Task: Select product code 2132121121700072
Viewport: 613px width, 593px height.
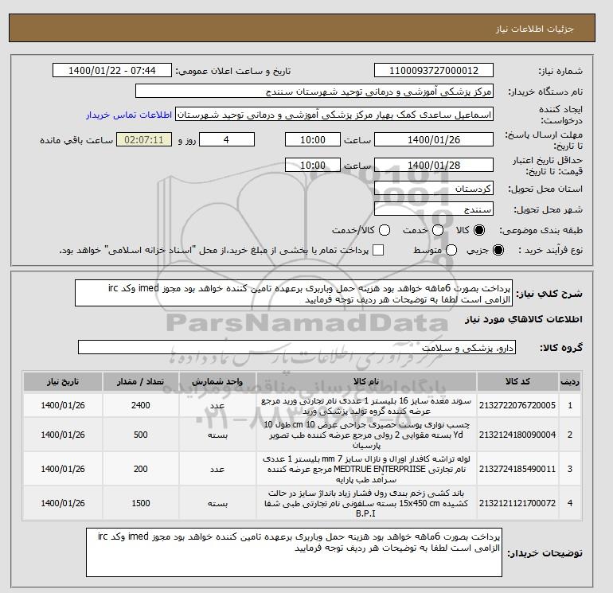Action: click(517, 503)
